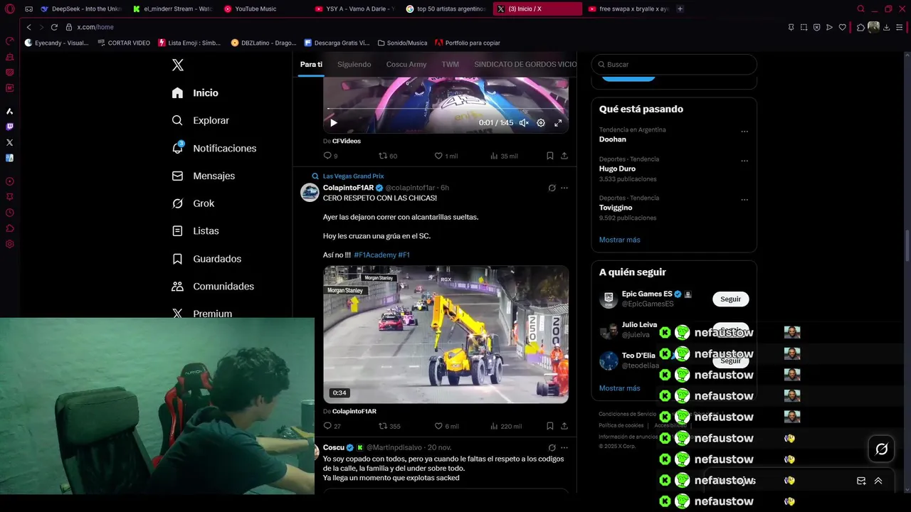Open the #F1 hashtag

tap(404, 255)
